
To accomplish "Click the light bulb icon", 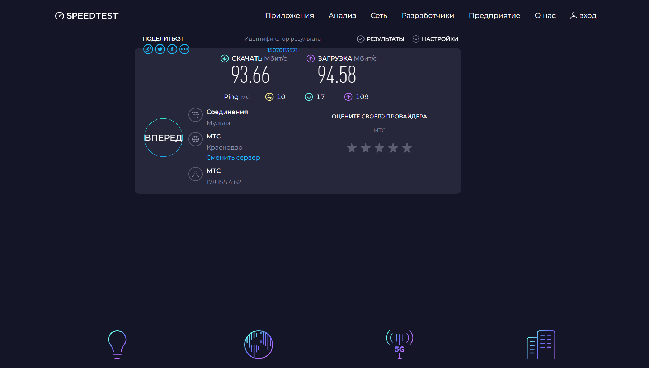I will [117, 345].
